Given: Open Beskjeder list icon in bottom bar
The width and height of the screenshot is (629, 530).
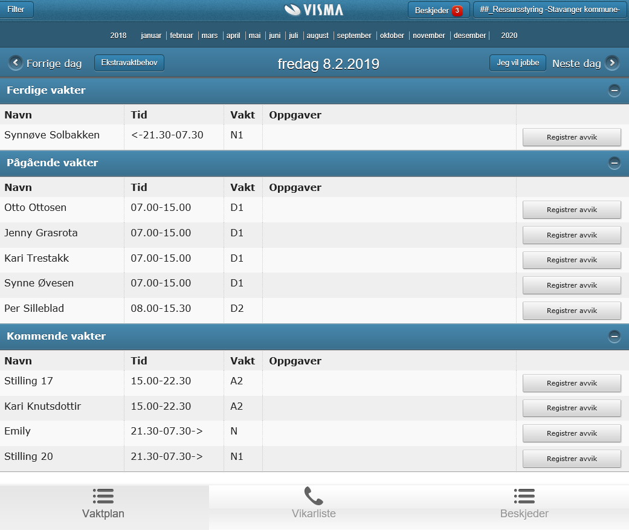Looking at the screenshot, I should (x=524, y=497).
